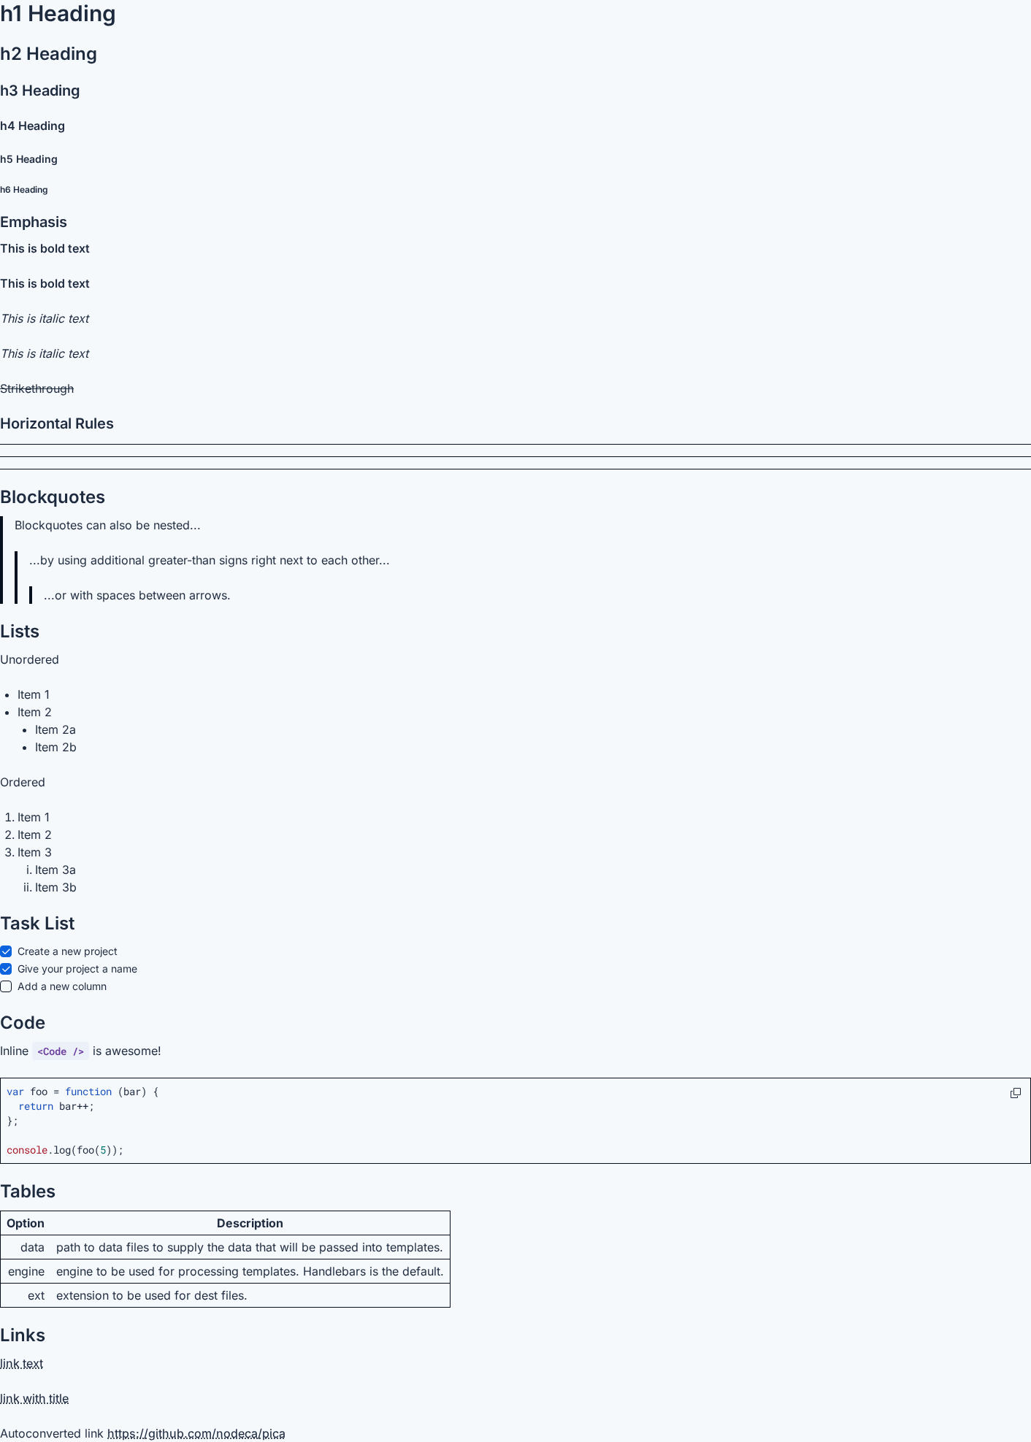
Task: Click 'Item 3b' in ordered sublist
Action: pyautogui.click(x=55, y=887)
